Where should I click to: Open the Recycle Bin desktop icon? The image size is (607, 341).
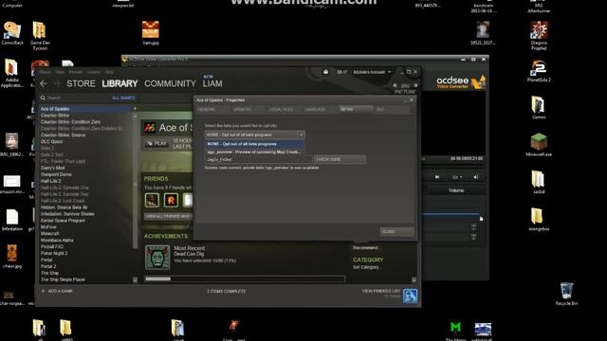[566, 294]
